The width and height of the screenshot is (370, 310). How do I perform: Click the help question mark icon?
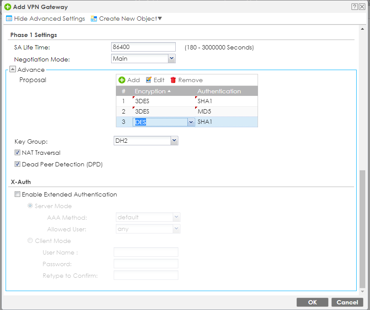click(354, 7)
